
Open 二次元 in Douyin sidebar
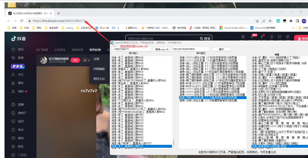pos(19,155)
